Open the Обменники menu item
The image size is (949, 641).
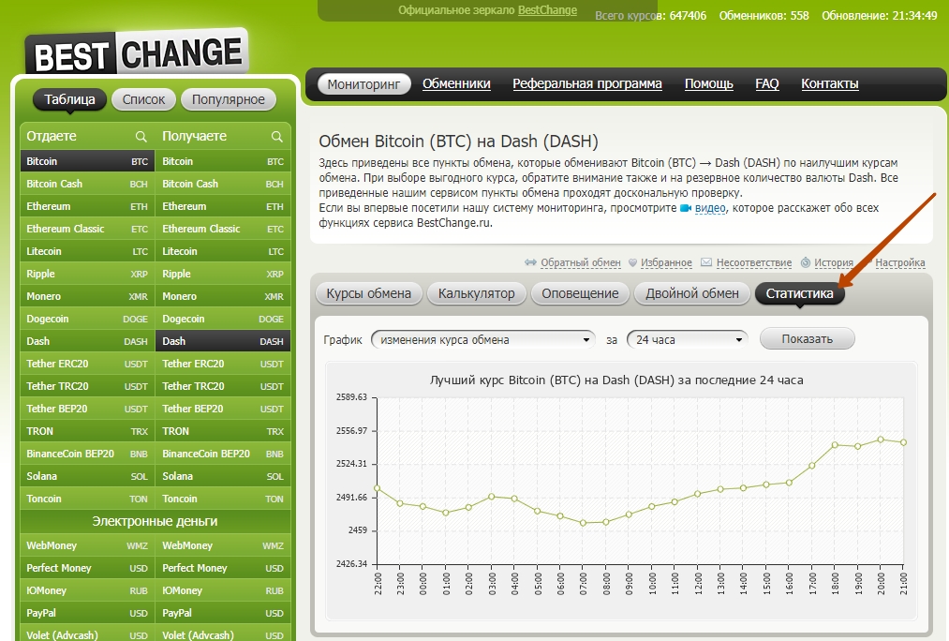(456, 83)
